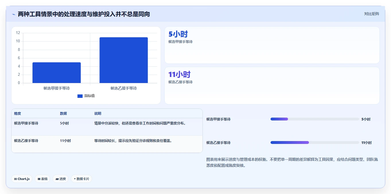Click the 候选乙接手等待 progress bar
This screenshot has height=194, width=391.
tap(315, 142)
